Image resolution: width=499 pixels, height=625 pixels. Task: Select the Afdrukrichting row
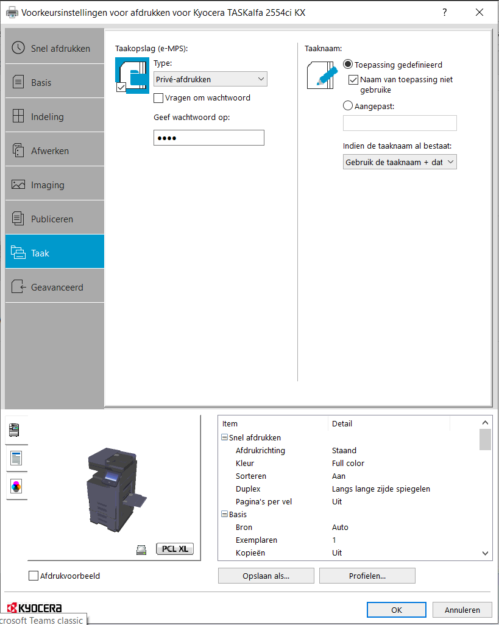click(x=349, y=450)
